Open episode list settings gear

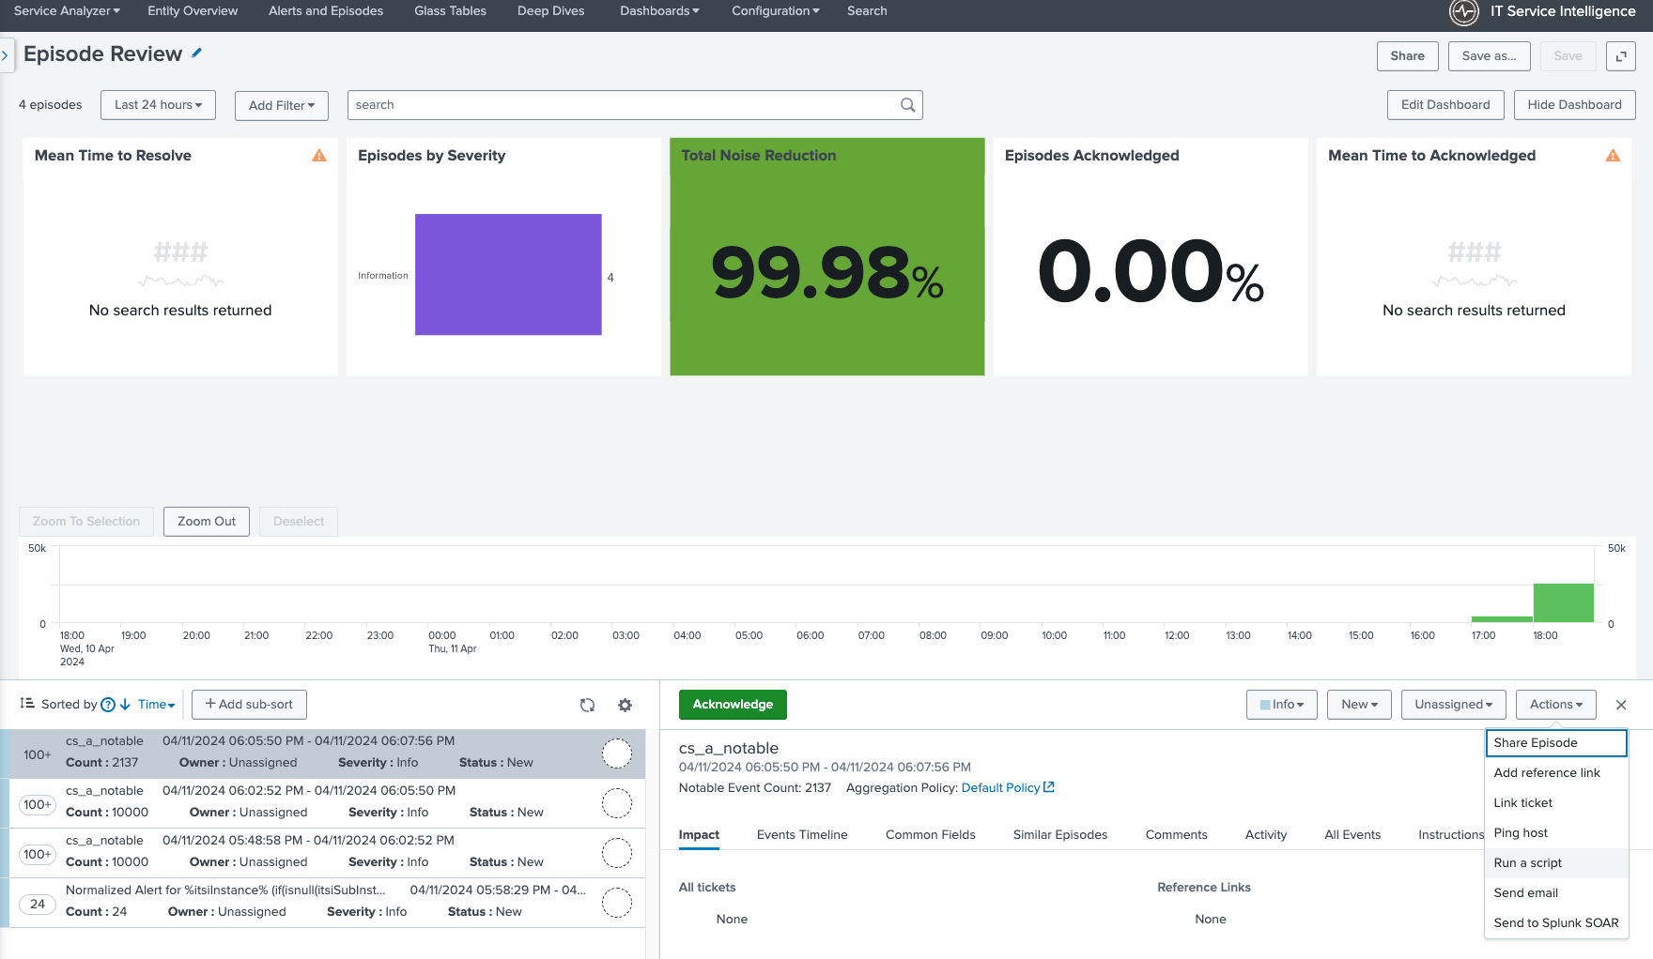point(625,705)
